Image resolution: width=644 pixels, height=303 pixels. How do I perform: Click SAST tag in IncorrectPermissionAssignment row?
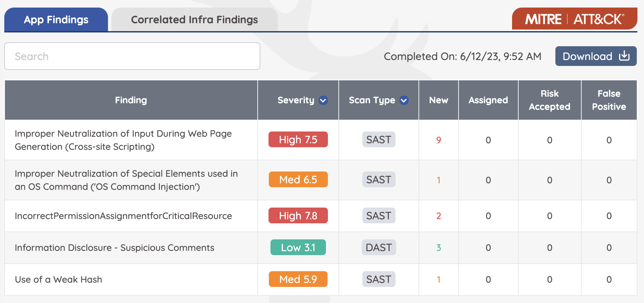(379, 215)
